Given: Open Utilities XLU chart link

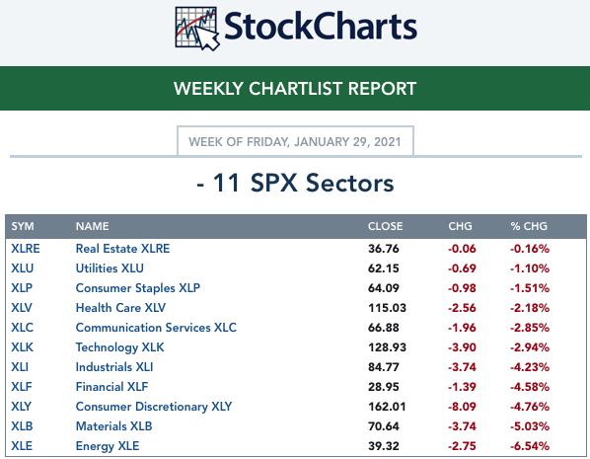Looking at the screenshot, I should tap(110, 268).
